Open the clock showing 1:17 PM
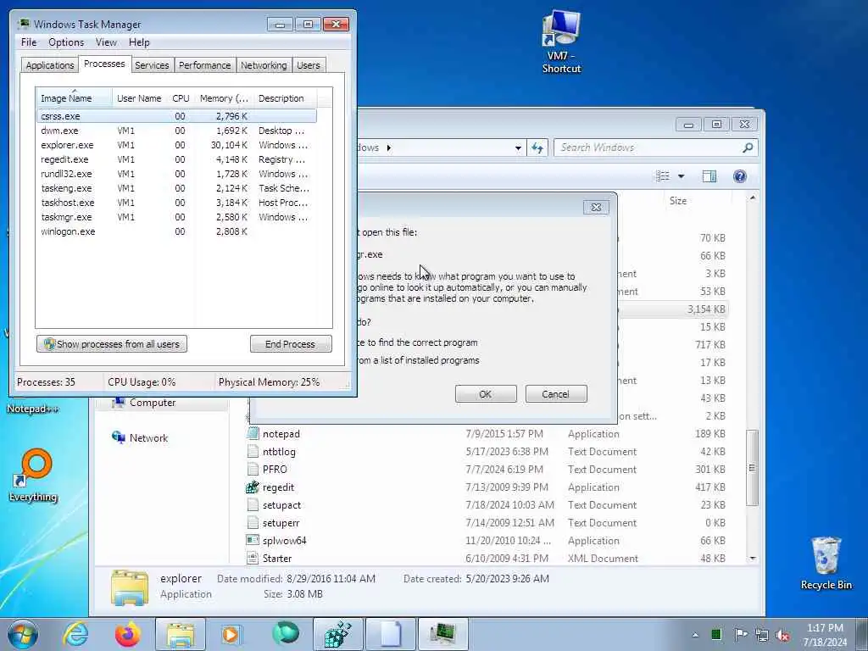The height and width of the screenshot is (651, 868). tap(825, 635)
